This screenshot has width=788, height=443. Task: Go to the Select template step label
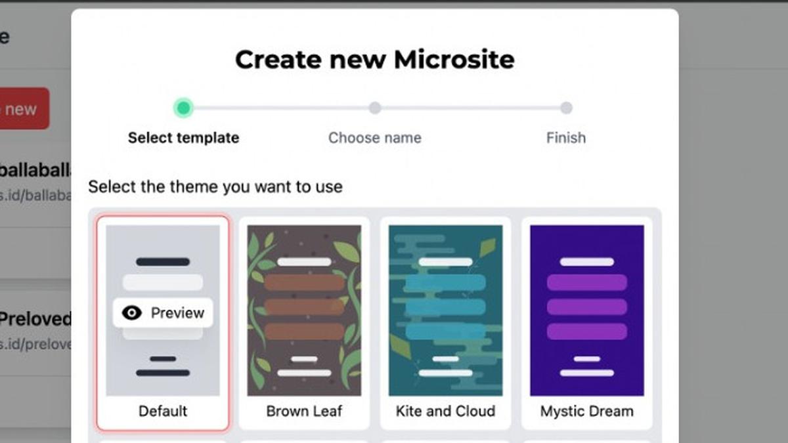(x=183, y=138)
